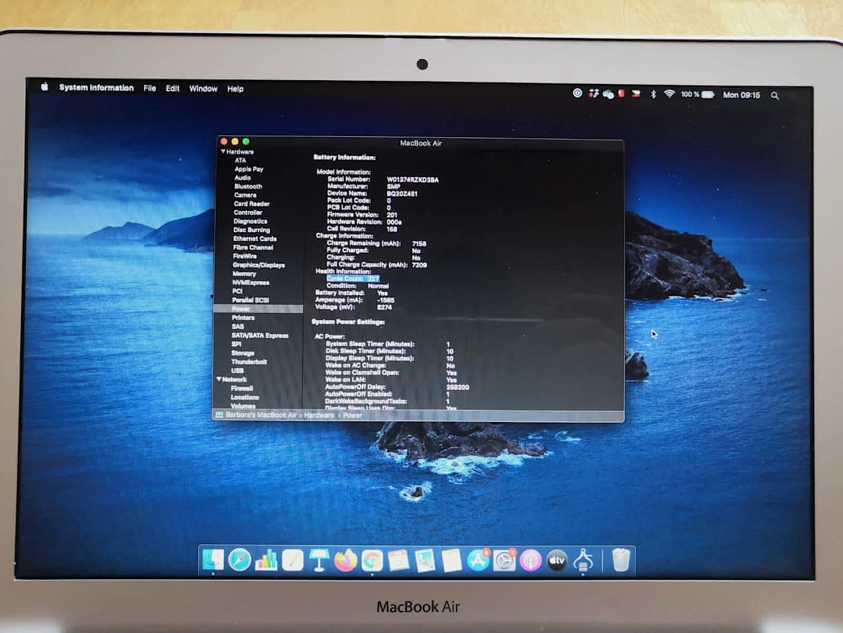Select FireWire in the sidebar
This screenshot has height=633, width=843.
pyautogui.click(x=245, y=256)
